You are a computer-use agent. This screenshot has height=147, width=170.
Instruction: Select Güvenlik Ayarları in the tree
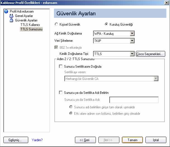coord(26,20)
